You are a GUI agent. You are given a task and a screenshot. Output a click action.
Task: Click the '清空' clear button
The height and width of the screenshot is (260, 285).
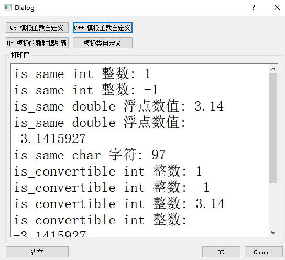coord(37,252)
